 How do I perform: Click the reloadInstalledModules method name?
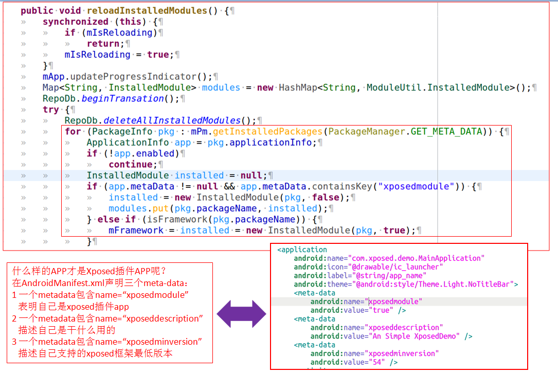[x=147, y=11]
